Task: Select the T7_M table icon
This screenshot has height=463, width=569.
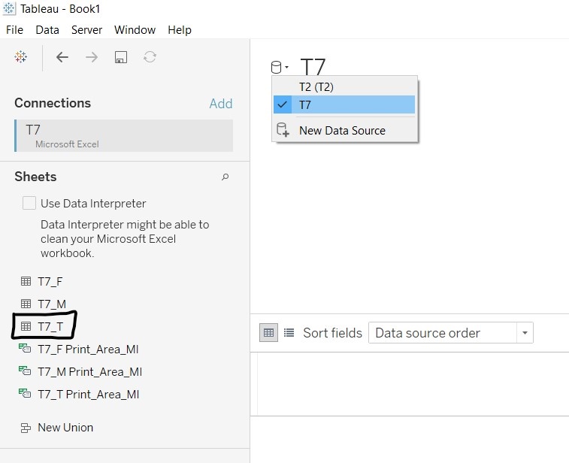Action: (26, 304)
